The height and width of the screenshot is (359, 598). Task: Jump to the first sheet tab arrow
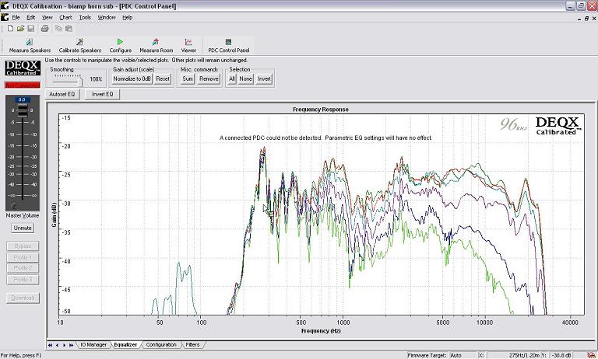(x=50, y=345)
